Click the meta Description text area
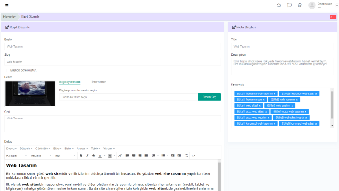339x191 pixels. (282, 67)
